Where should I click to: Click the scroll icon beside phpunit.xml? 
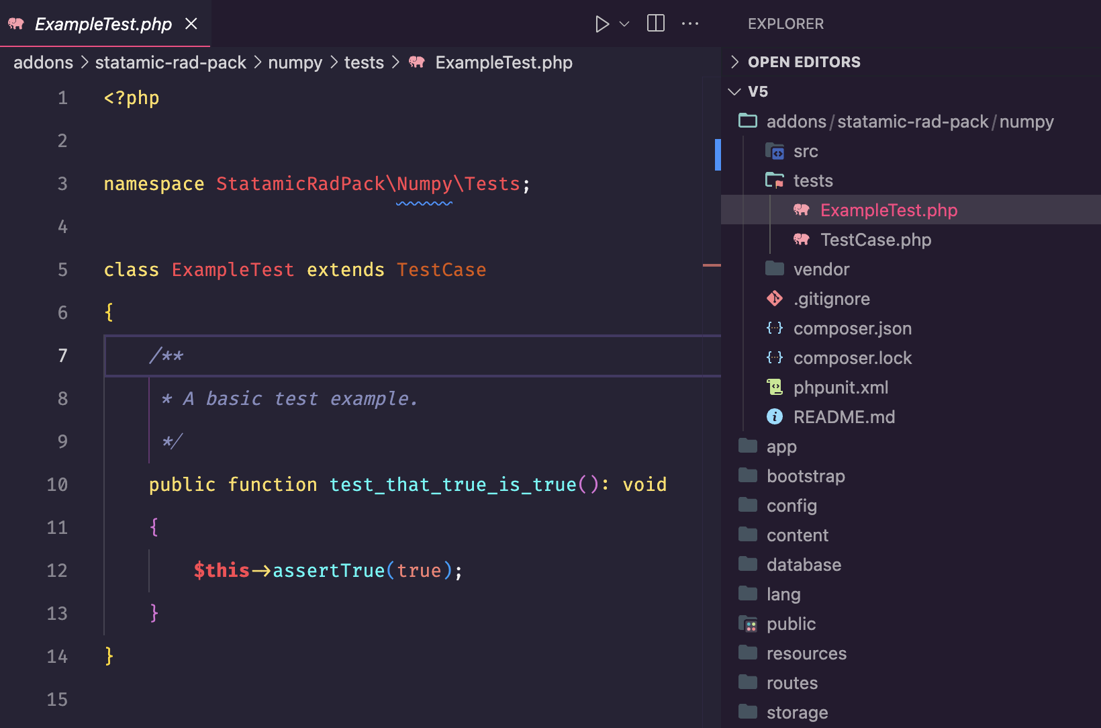tap(775, 387)
